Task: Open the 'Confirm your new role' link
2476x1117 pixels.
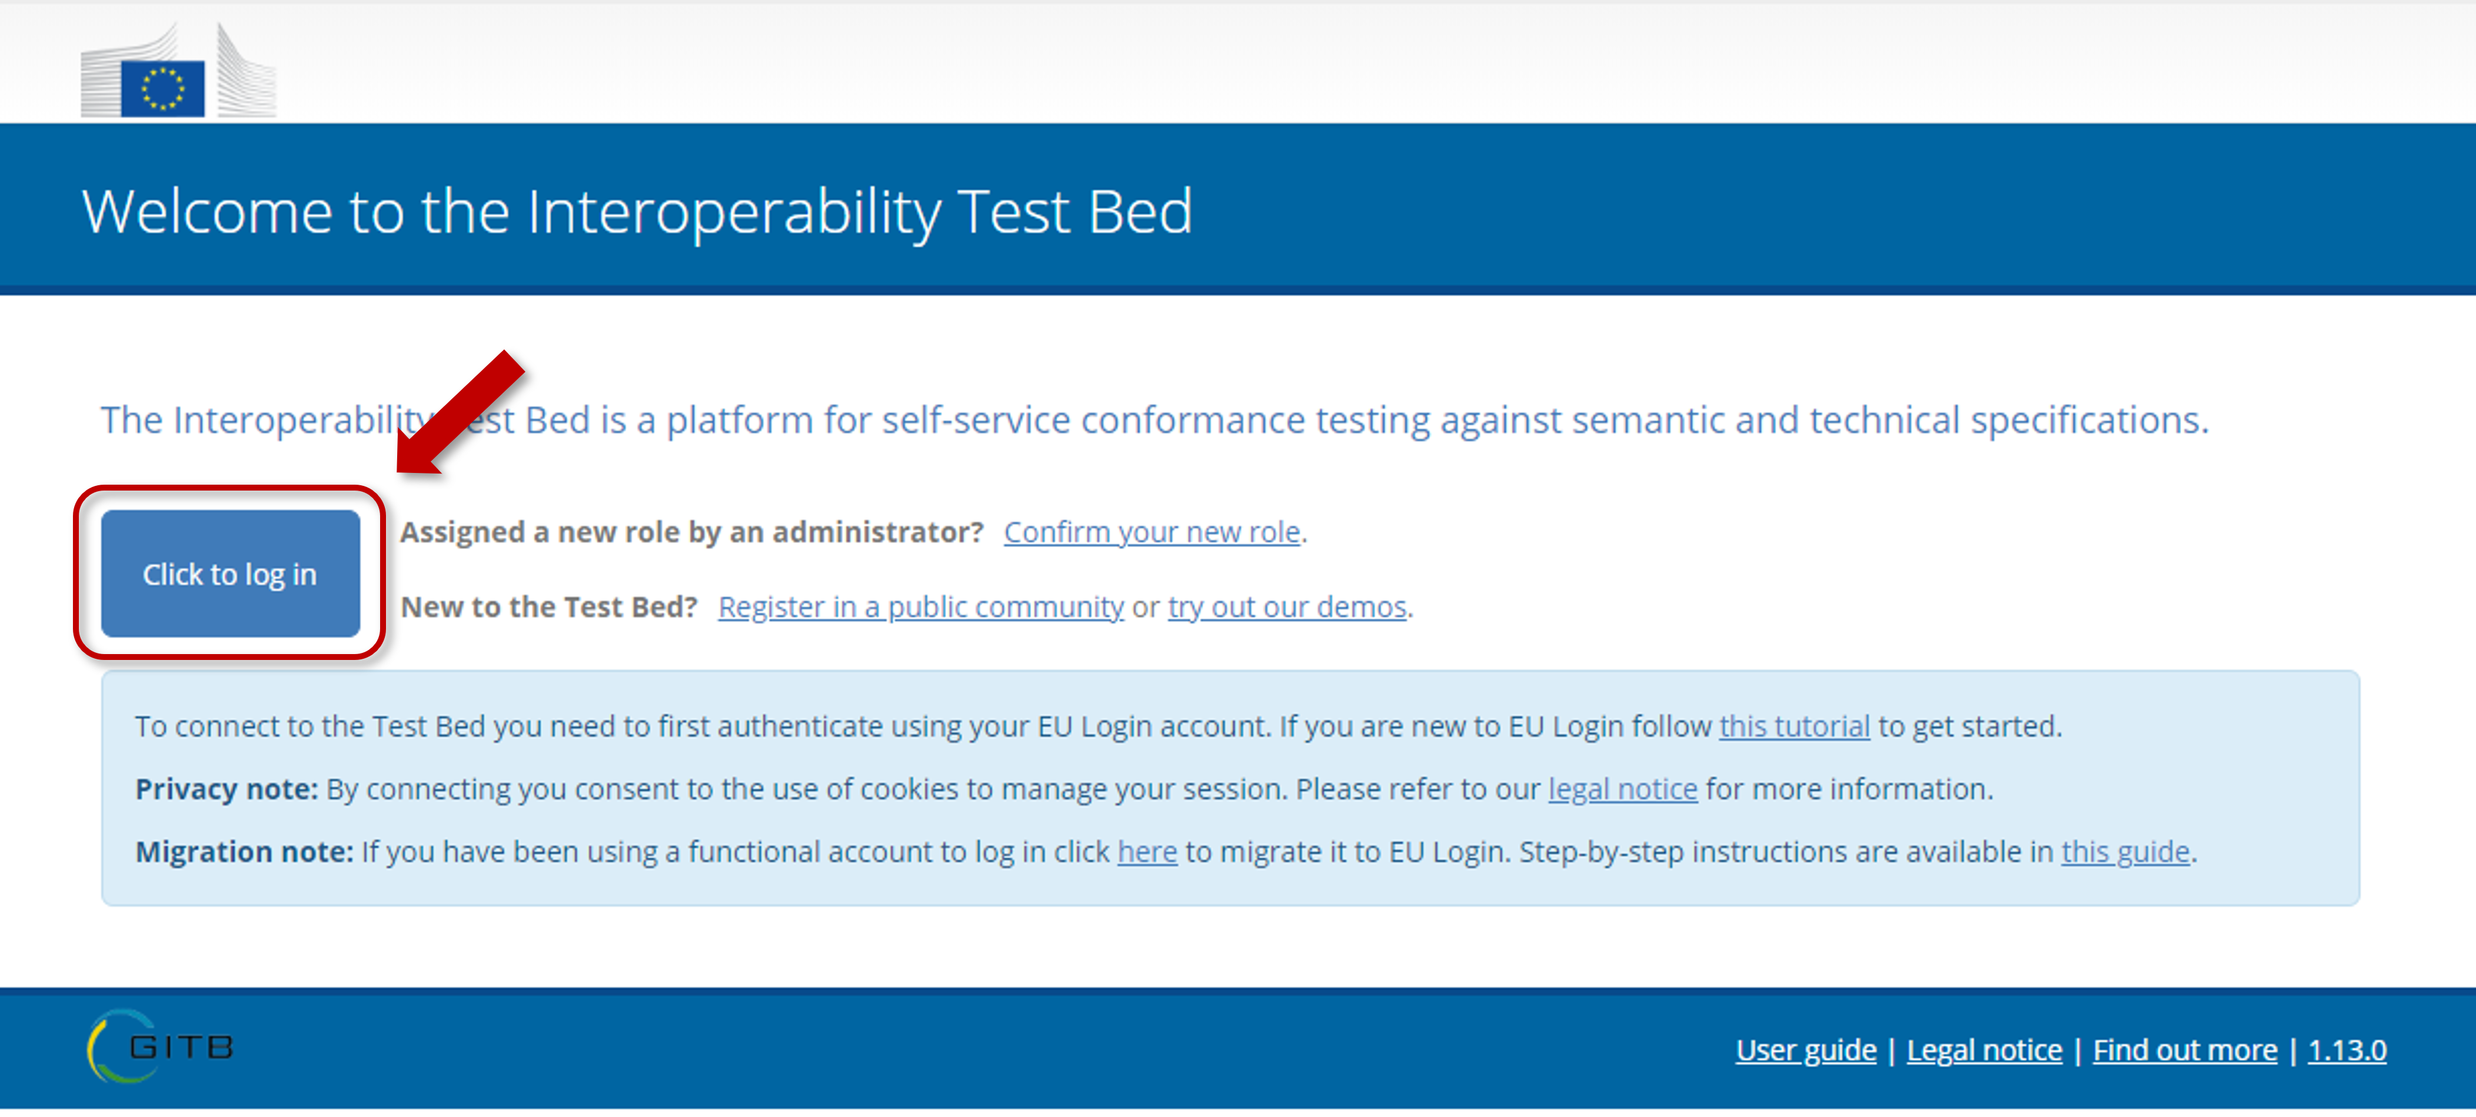Action: point(1152,532)
